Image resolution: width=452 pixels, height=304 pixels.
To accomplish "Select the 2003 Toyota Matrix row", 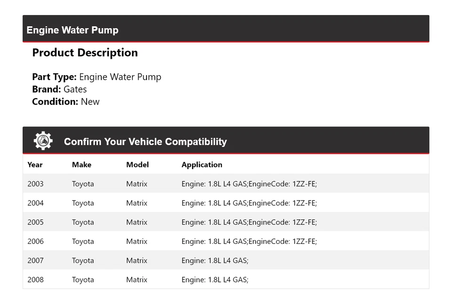I will (x=226, y=184).
